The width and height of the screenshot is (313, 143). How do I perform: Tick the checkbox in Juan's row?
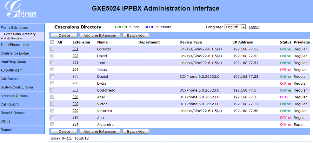(52, 63)
